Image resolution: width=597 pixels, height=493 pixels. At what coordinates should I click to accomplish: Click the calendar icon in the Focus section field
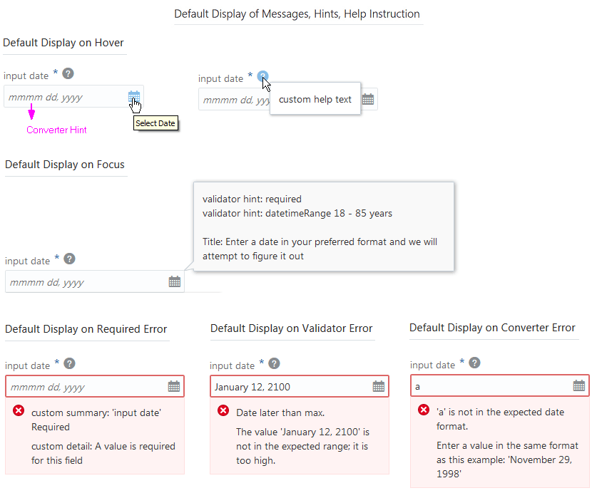(x=175, y=281)
